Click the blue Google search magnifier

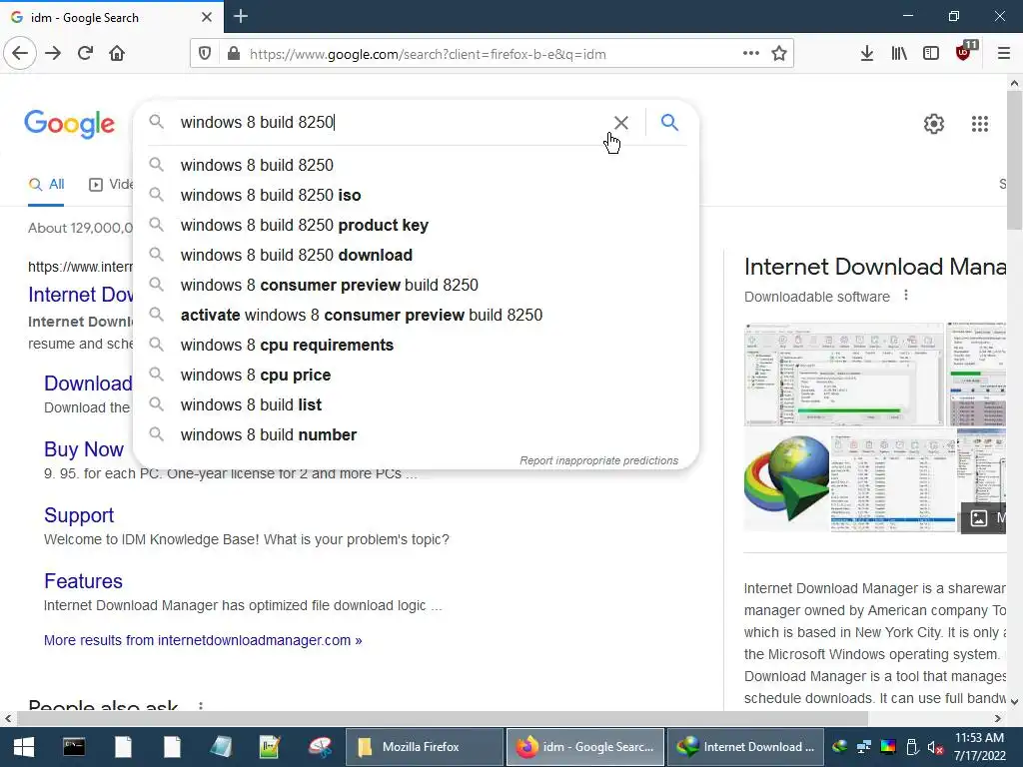pyautogui.click(x=669, y=123)
